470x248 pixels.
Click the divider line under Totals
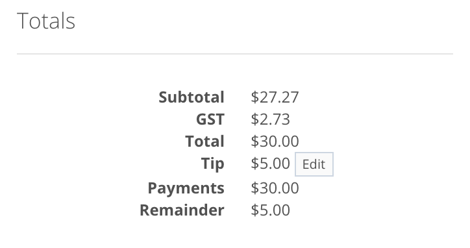(235, 54)
